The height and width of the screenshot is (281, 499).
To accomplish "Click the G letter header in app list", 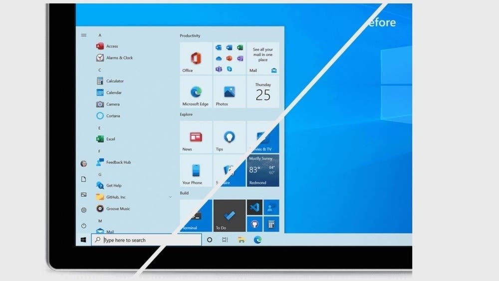I will [100, 174].
